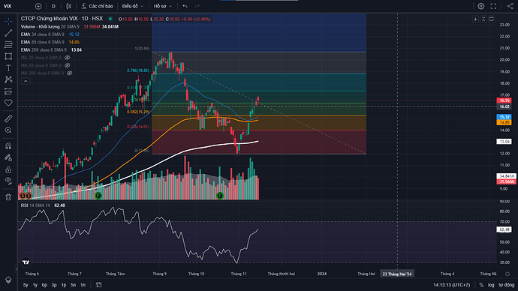518x291 pixels.
Task: Open Các chỉ báo indicators dialog
Action: [98, 6]
